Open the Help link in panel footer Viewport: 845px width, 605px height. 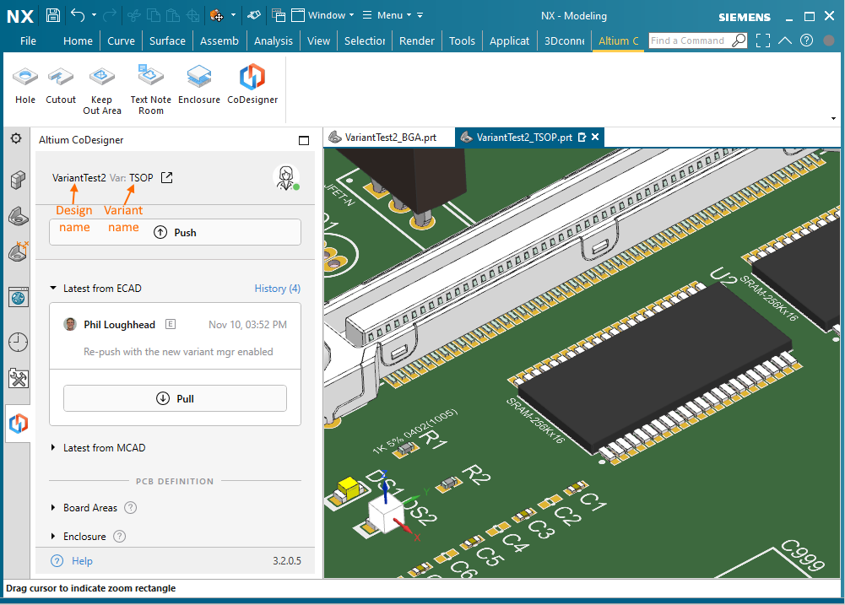point(82,561)
